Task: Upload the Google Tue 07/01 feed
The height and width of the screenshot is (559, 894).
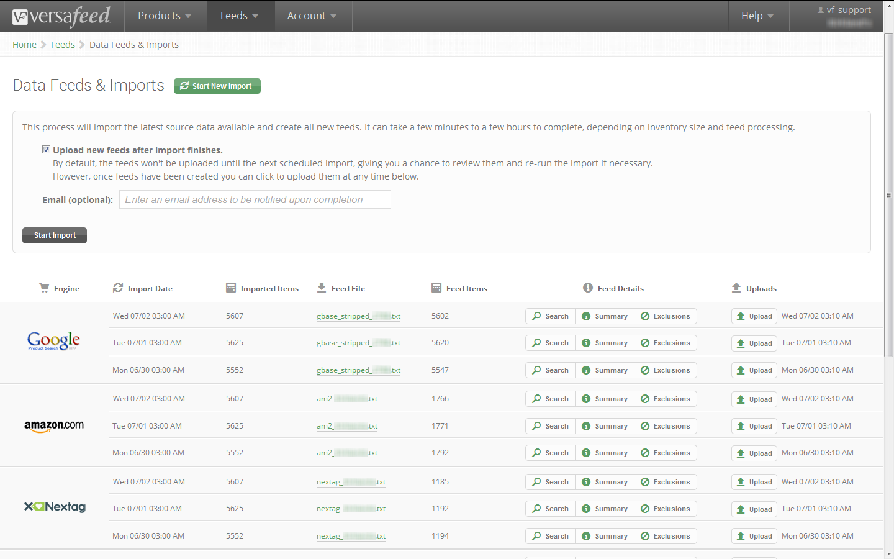Action: pos(754,343)
